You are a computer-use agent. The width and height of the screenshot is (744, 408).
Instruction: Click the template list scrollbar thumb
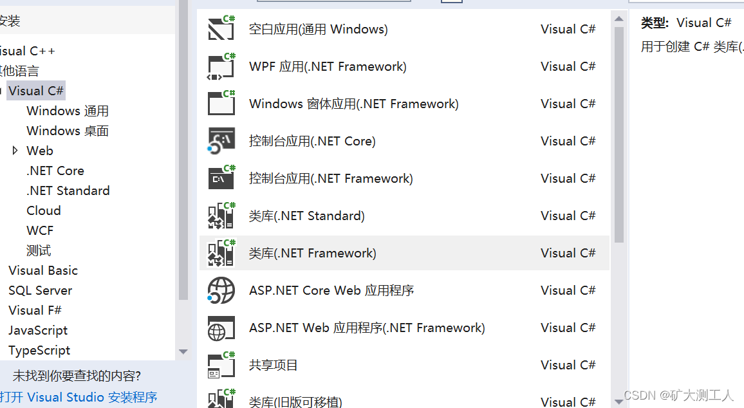618,134
